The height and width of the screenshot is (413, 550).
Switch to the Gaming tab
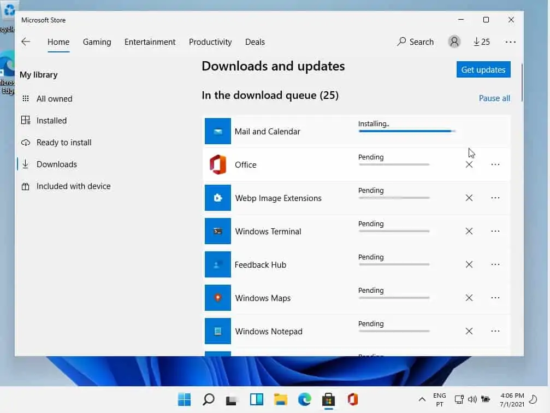(x=97, y=42)
